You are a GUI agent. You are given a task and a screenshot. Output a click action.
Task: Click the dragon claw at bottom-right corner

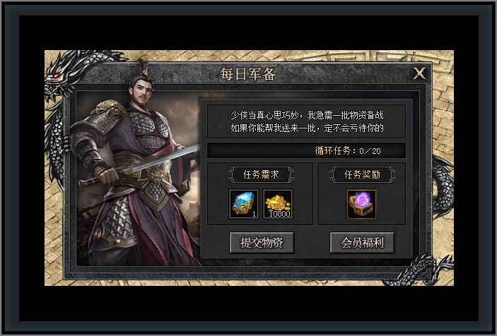click(x=419, y=269)
